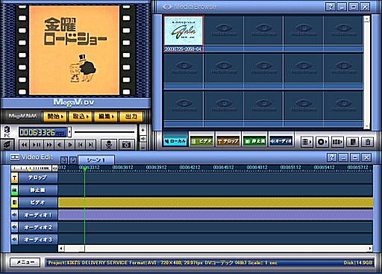
Task: Capture a still with the camera icon
Action: 126,144
